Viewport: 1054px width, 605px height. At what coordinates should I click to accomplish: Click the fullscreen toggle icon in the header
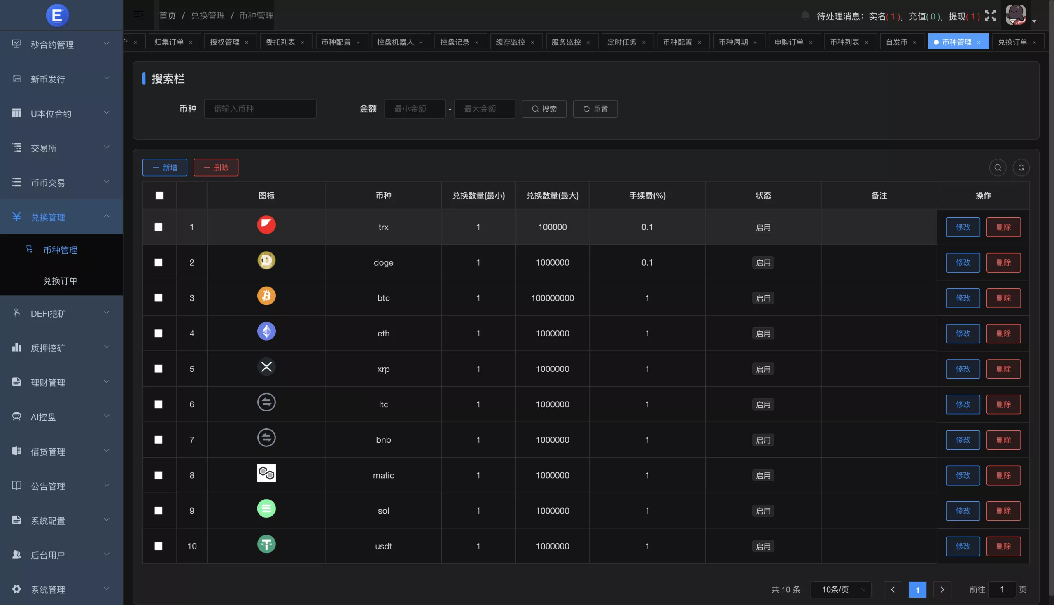pos(991,15)
